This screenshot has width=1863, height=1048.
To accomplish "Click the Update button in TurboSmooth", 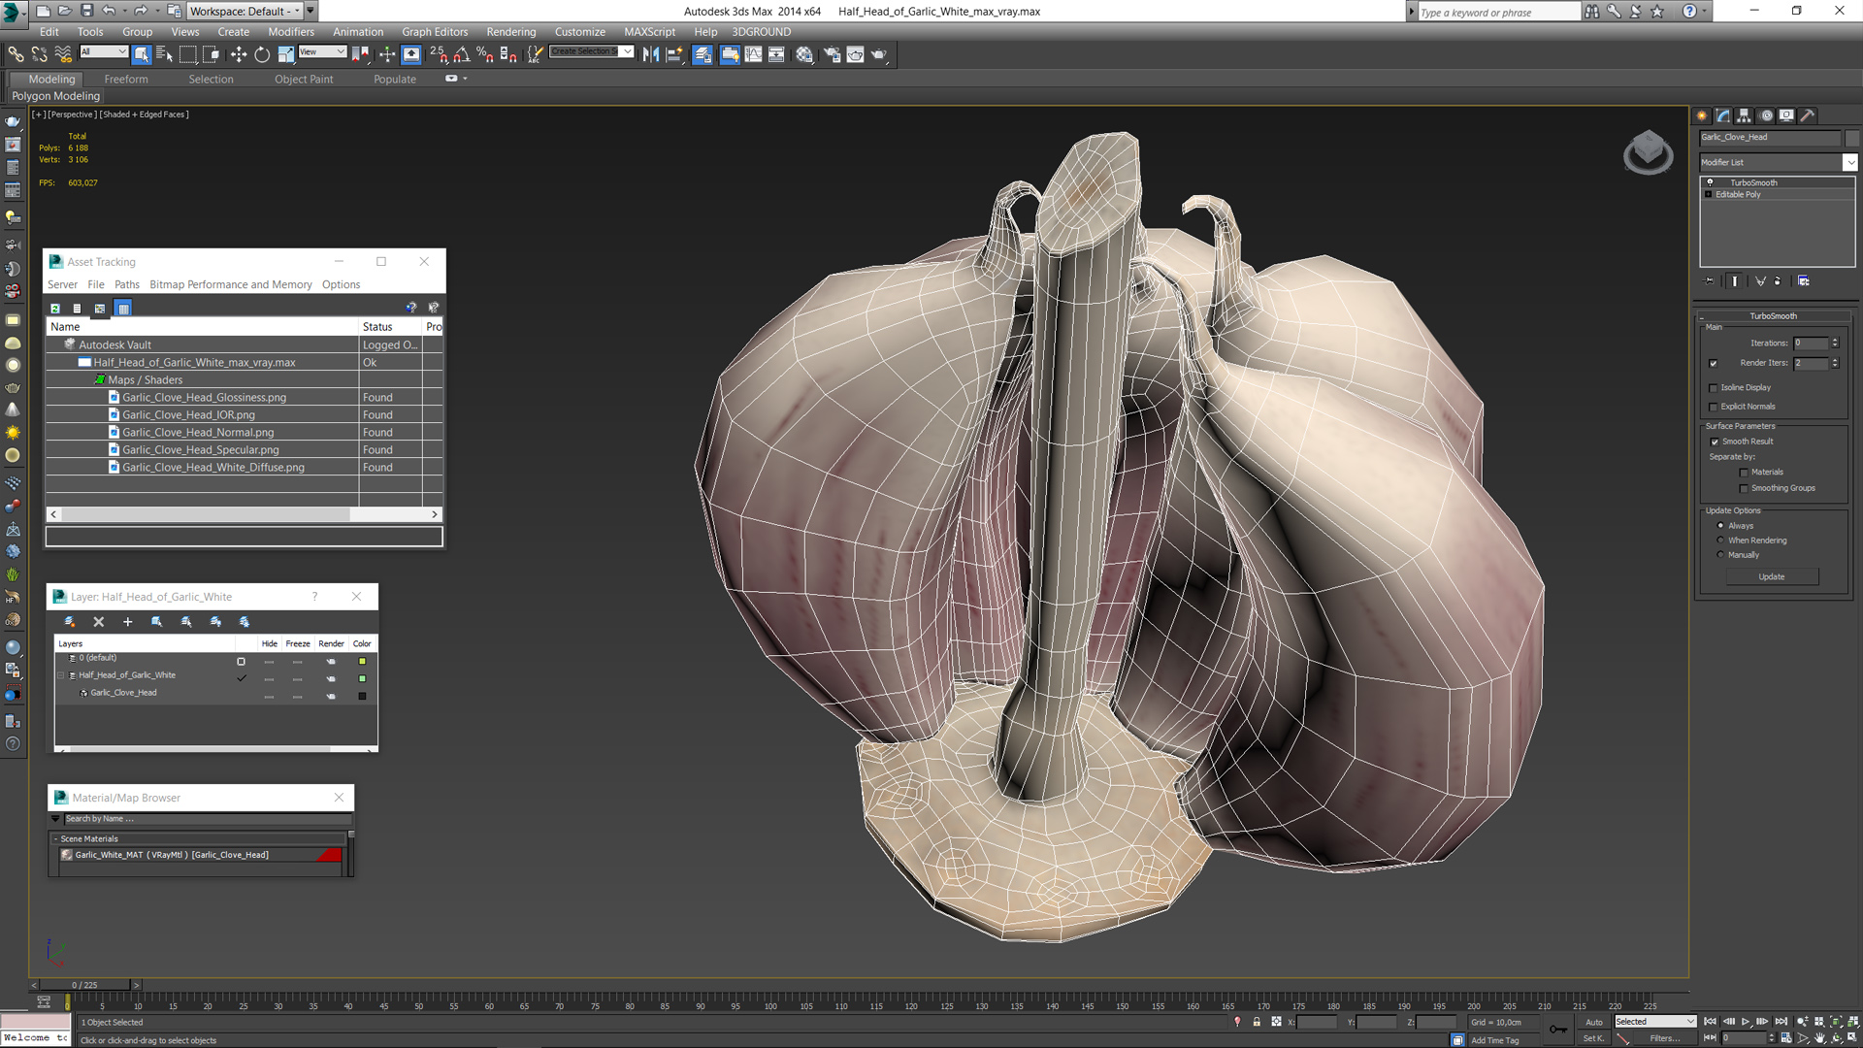I will (x=1772, y=576).
